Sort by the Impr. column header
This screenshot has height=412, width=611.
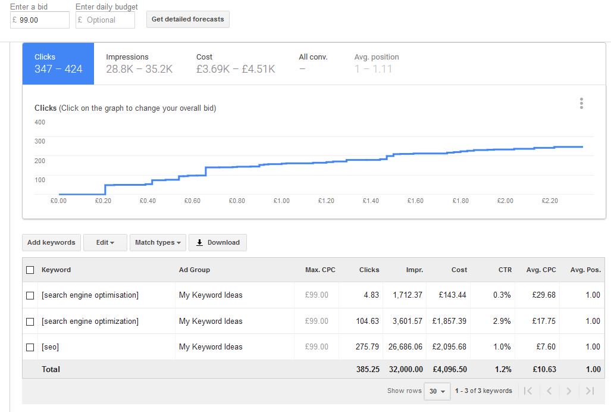pyautogui.click(x=414, y=270)
